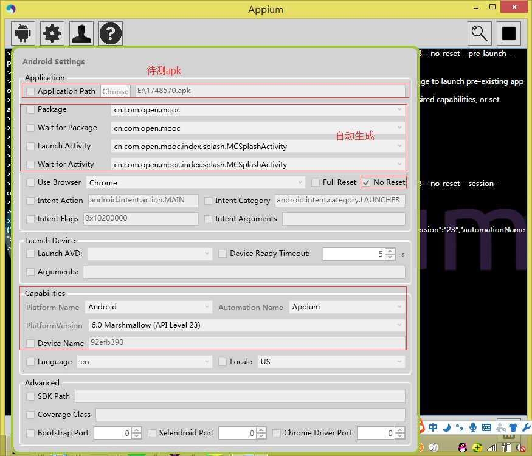Check the Device Name checkbox
The height and width of the screenshot is (456, 532).
pos(30,344)
